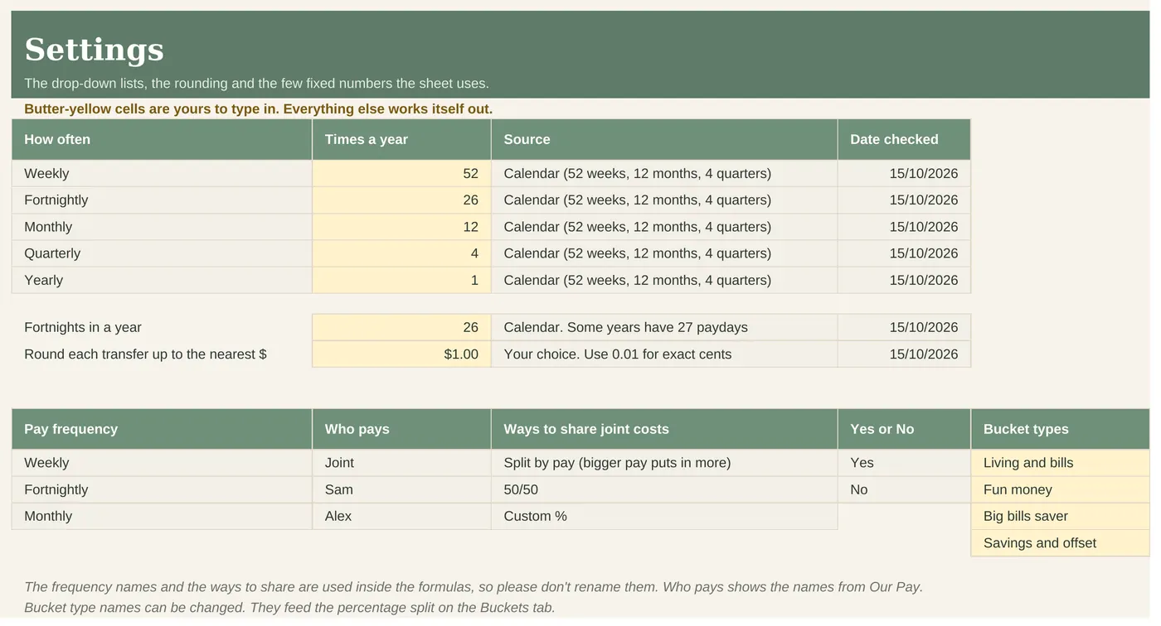The image size is (1161, 626).
Task: Click the Ways to share joint costs header
Action: (664, 429)
